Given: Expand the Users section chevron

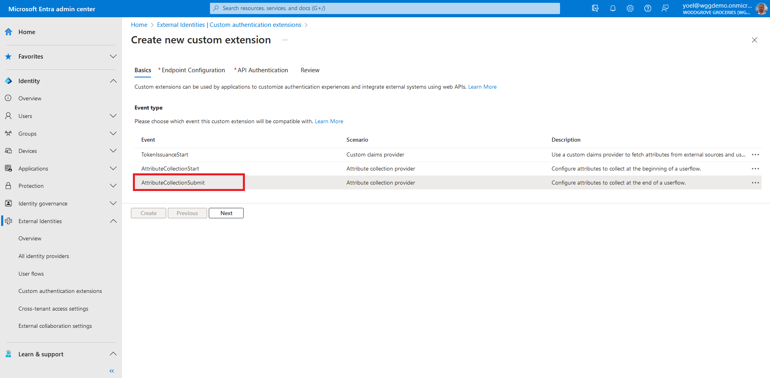Looking at the screenshot, I should pyautogui.click(x=113, y=116).
